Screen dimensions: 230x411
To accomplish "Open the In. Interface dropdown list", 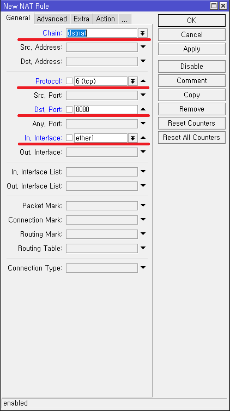I will pyautogui.click(x=133, y=138).
